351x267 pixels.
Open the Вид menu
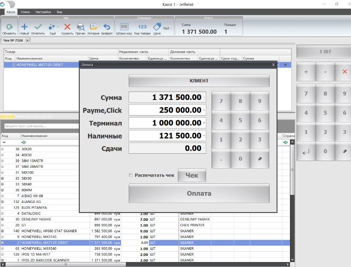[x=59, y=12]
